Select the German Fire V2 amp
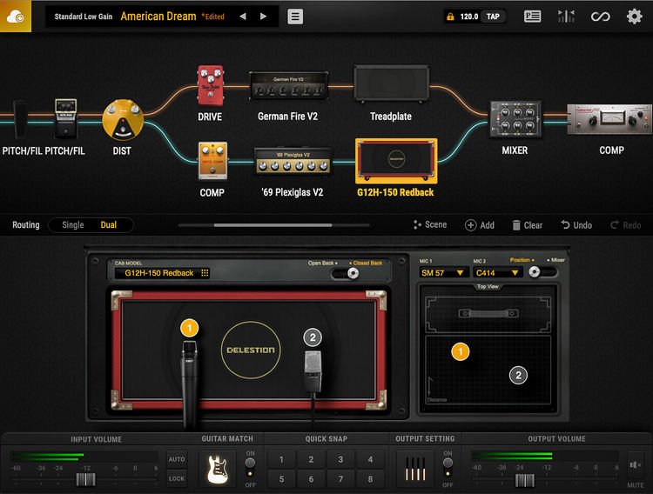 click(x=287, y=86)
